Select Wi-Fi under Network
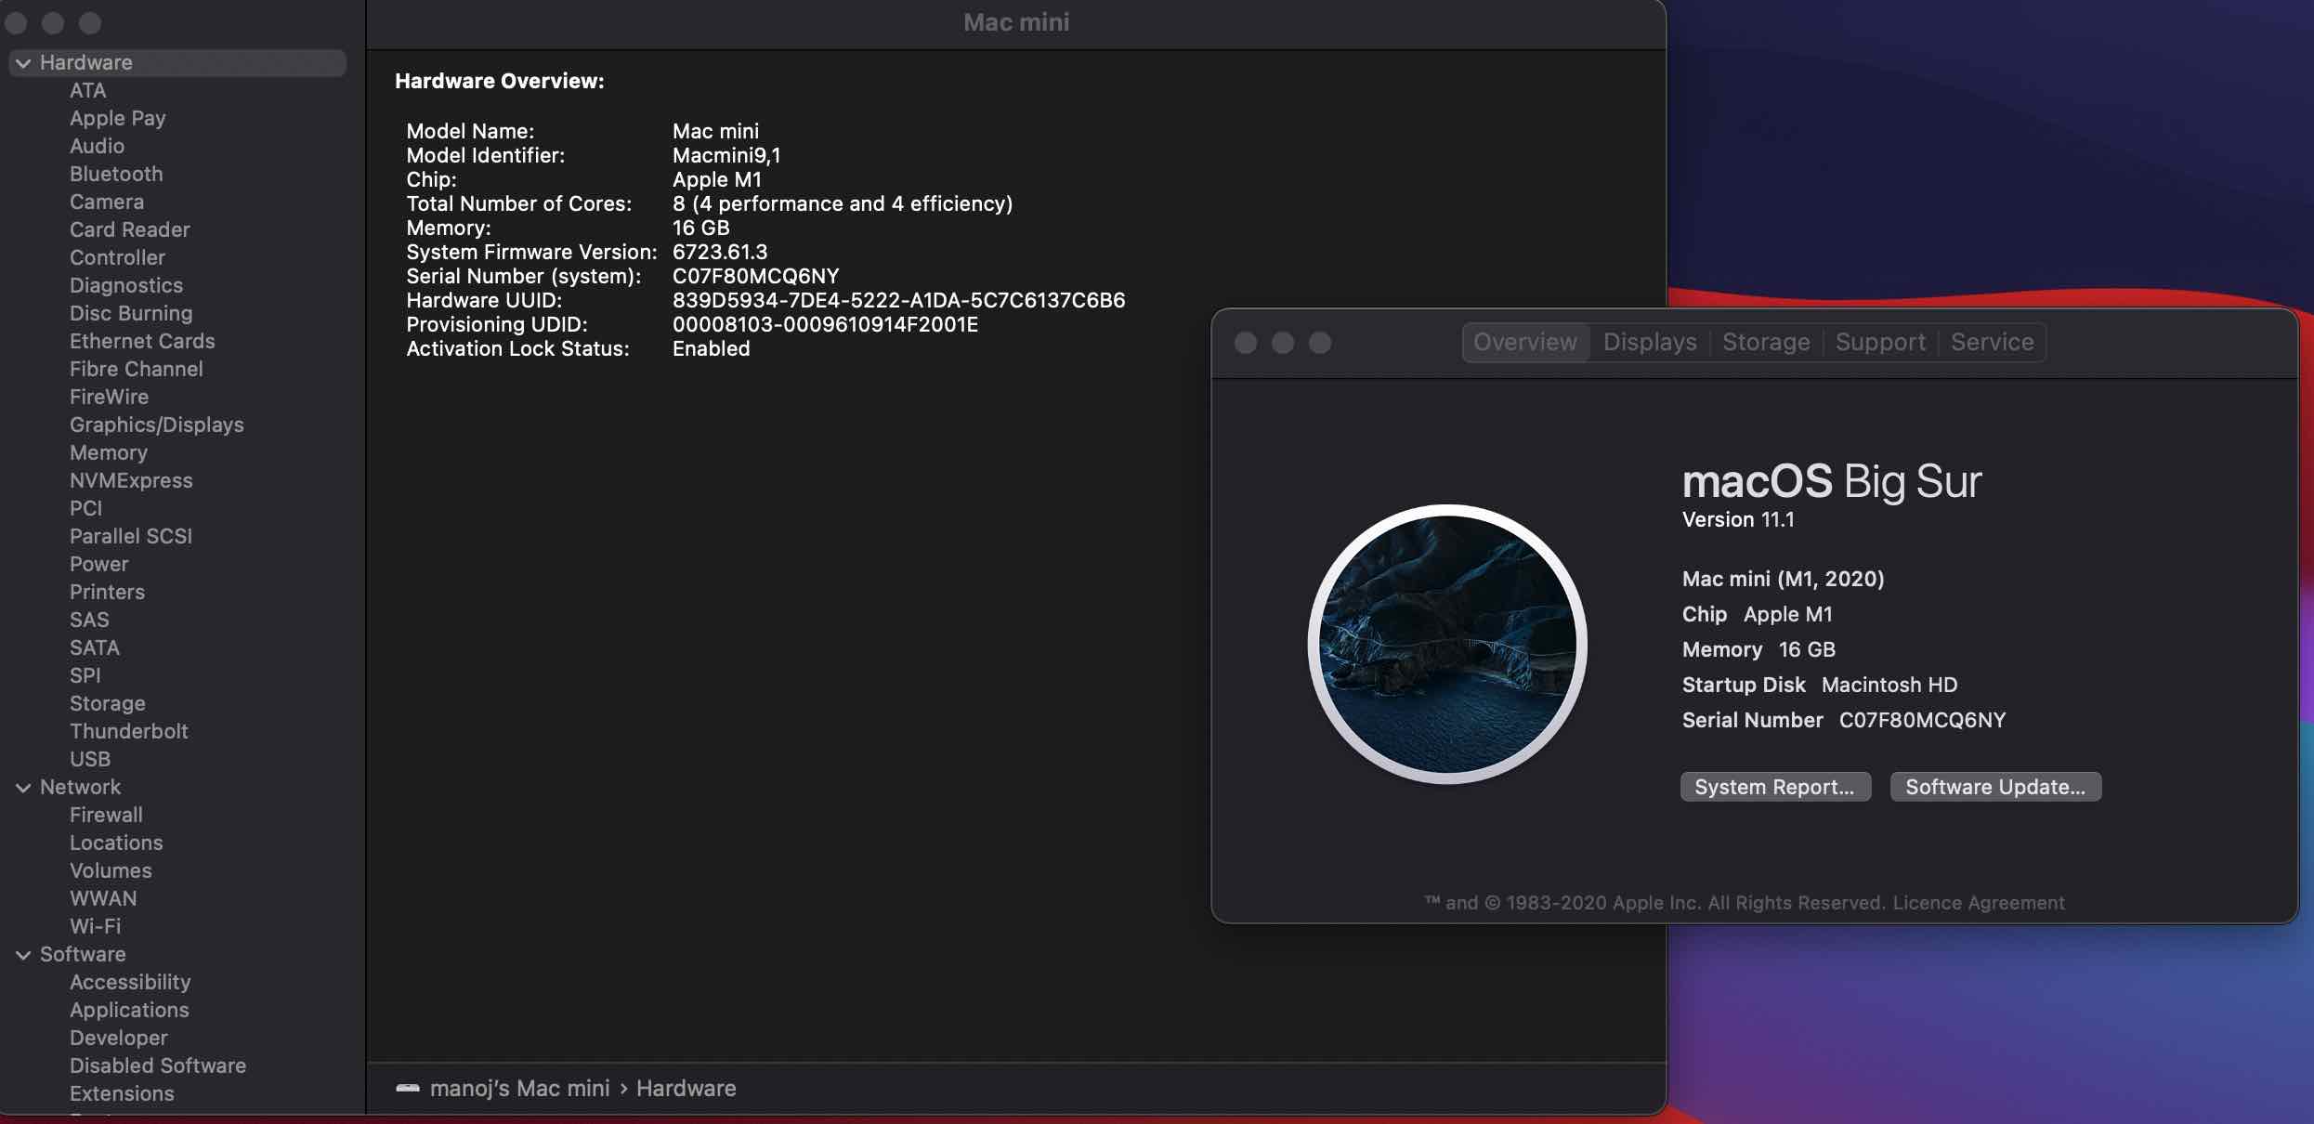 click(x=95, y=926)
